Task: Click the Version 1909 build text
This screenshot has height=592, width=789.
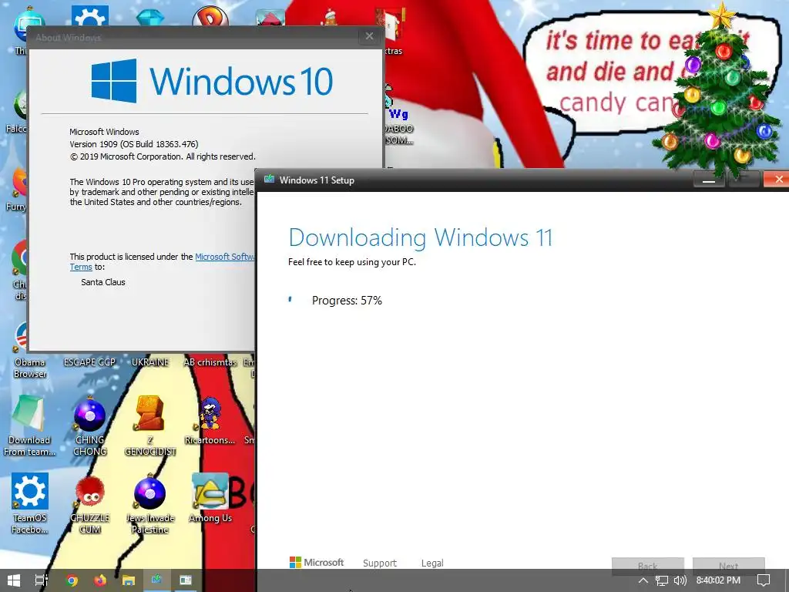Action: click(x=134, y=144)
